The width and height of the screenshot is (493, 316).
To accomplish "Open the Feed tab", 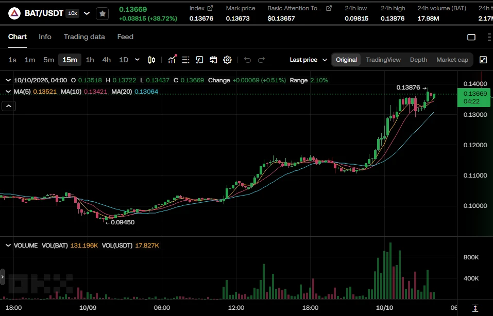I will click(x=125, y=37).
